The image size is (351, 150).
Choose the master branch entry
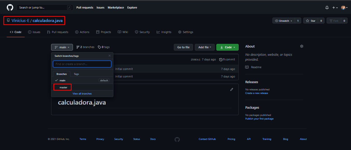tap(82, 87)
